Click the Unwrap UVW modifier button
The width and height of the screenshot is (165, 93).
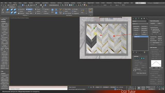(136, 26)
